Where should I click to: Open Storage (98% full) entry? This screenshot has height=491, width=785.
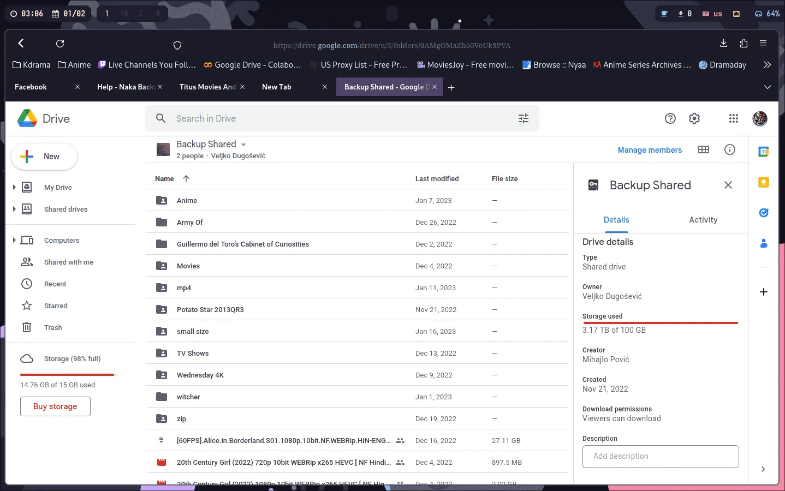coord(72,358)
